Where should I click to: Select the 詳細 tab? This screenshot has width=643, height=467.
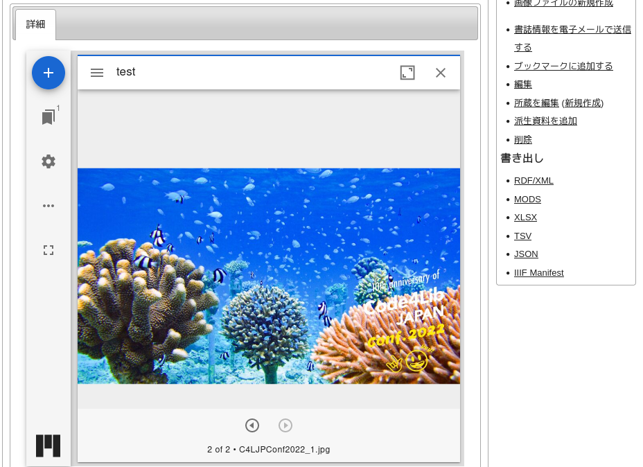tap(35, 24)
